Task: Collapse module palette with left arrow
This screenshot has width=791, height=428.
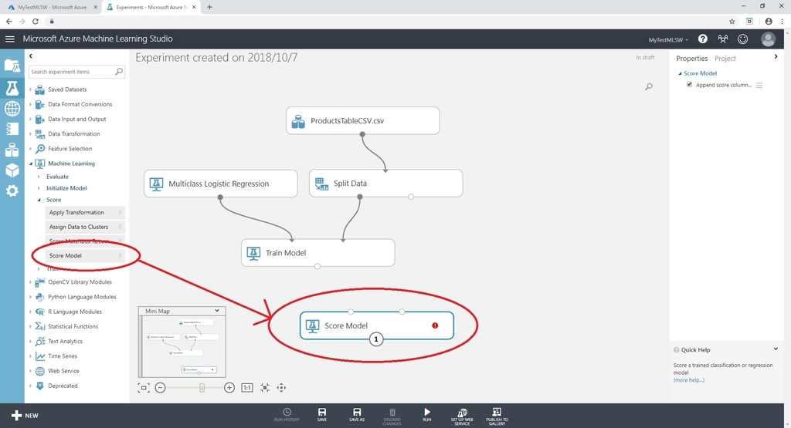Action: coord(31,56)
